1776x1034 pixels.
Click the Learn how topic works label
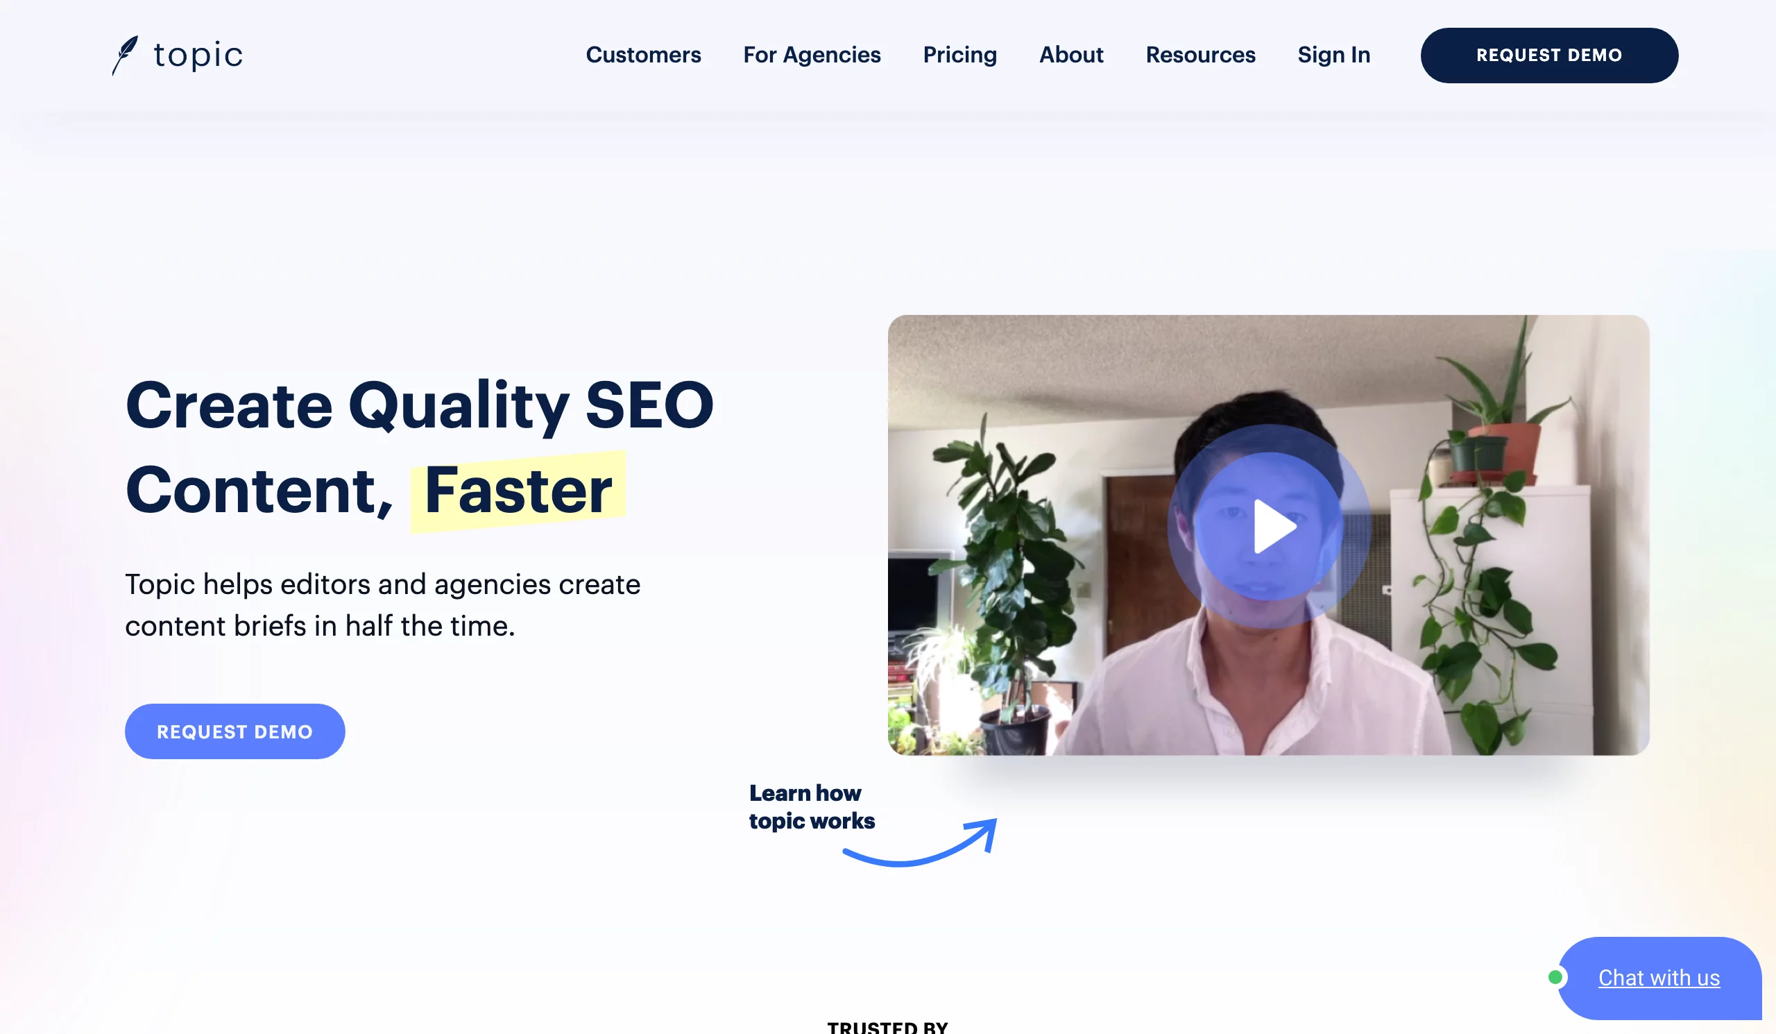point(805,806)
